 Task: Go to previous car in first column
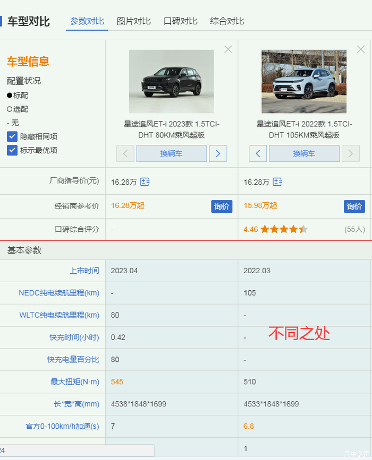[125, 154]
